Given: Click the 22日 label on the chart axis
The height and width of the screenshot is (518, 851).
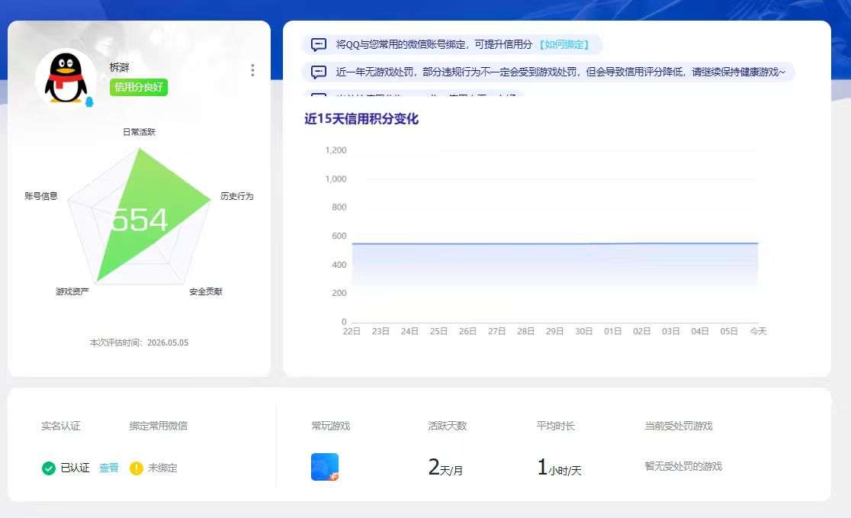Looking at the screenshot, I should [352, 331].
